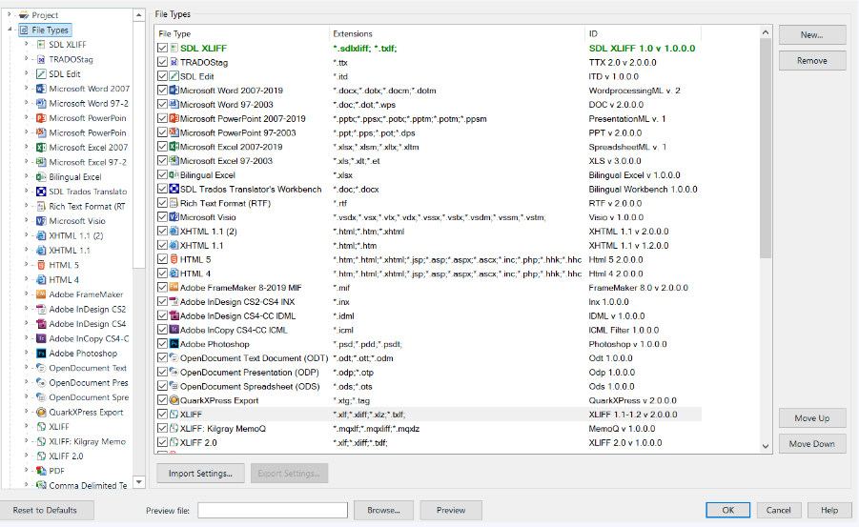Image resolution: width=859 pixels, height=527 pixels.
Task: Click the tree panel scroll up arrow
Action: pyautogui.click(x=138, y=15)
